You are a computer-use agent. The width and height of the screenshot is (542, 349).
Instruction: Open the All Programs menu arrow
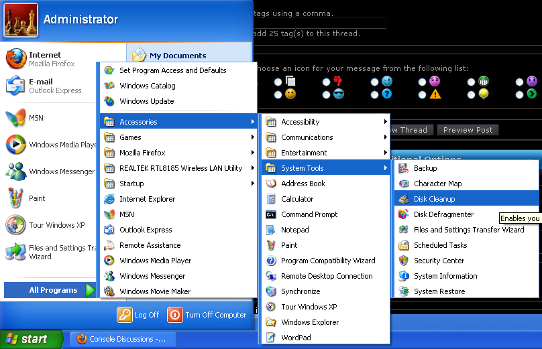pos(90,290)
